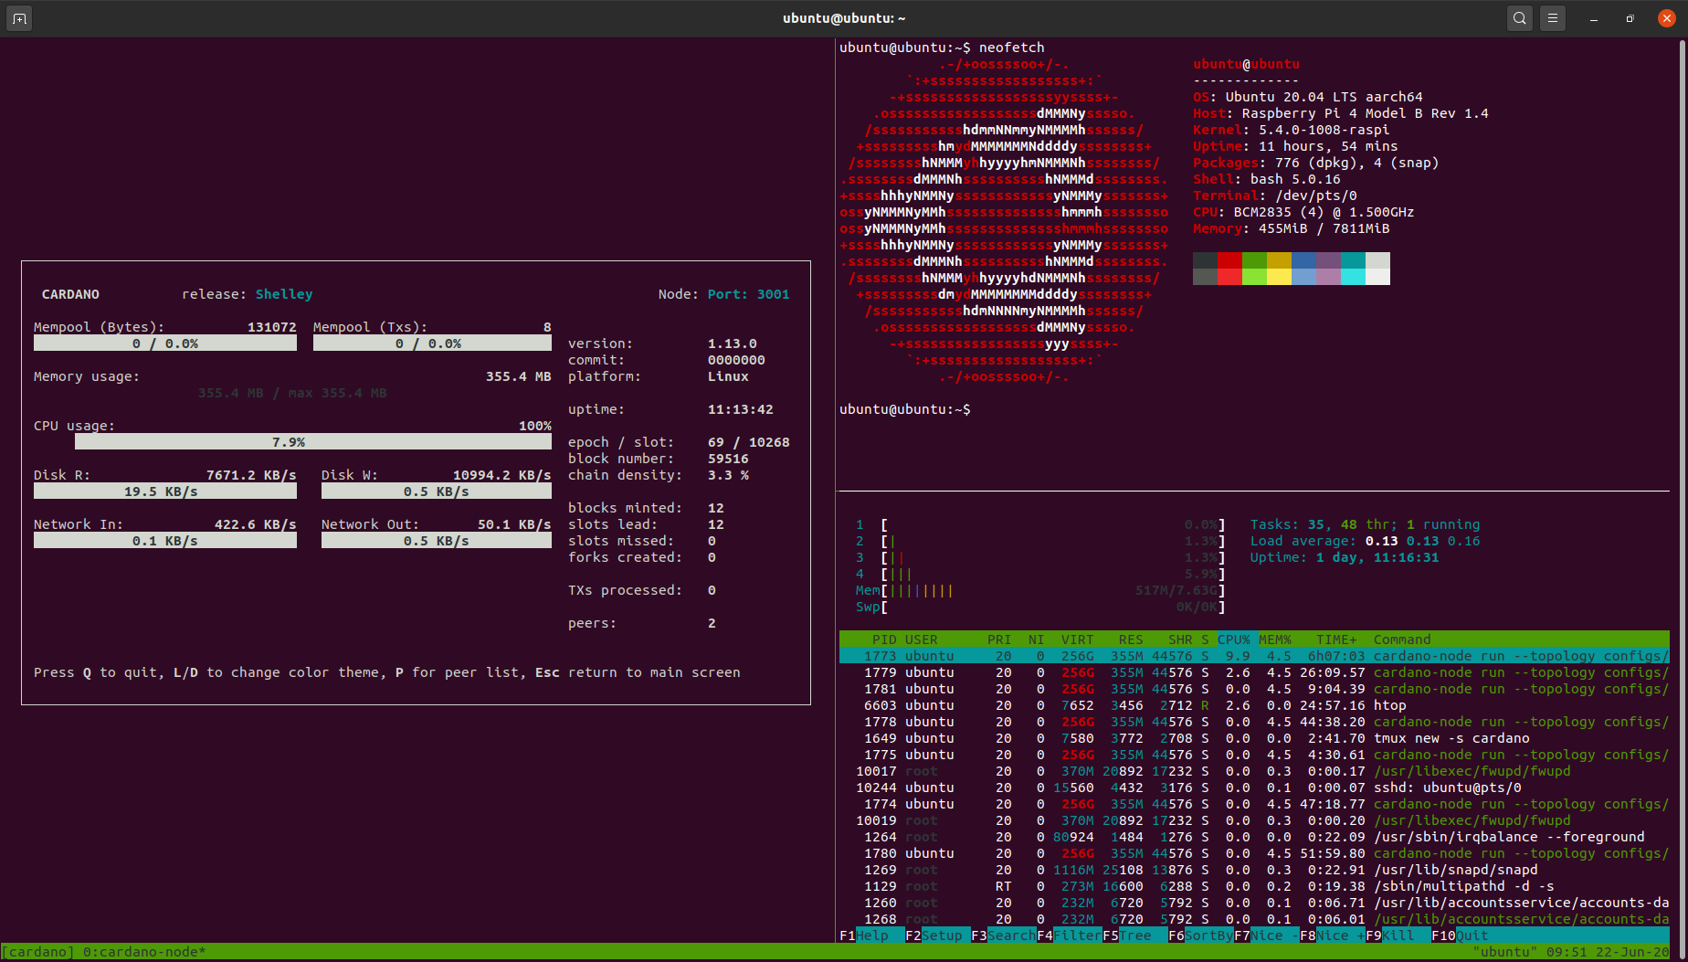Click the terminal search icon
This screenshot has width=1688, height=962.
tap(1519, 18)
